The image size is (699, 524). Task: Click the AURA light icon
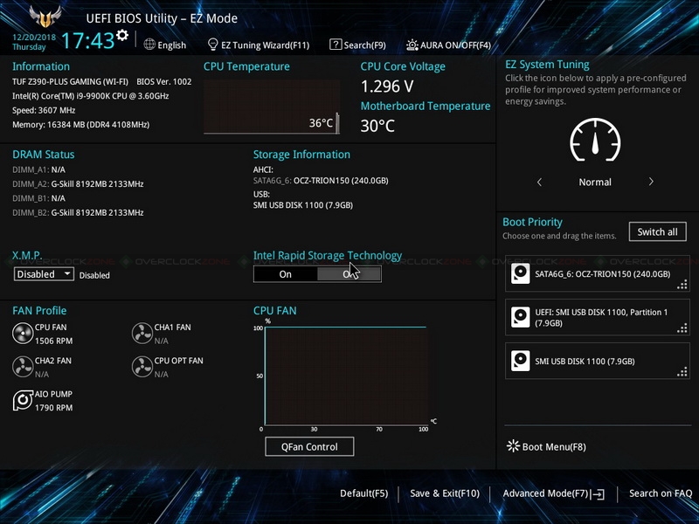click(x=412, y=45)
